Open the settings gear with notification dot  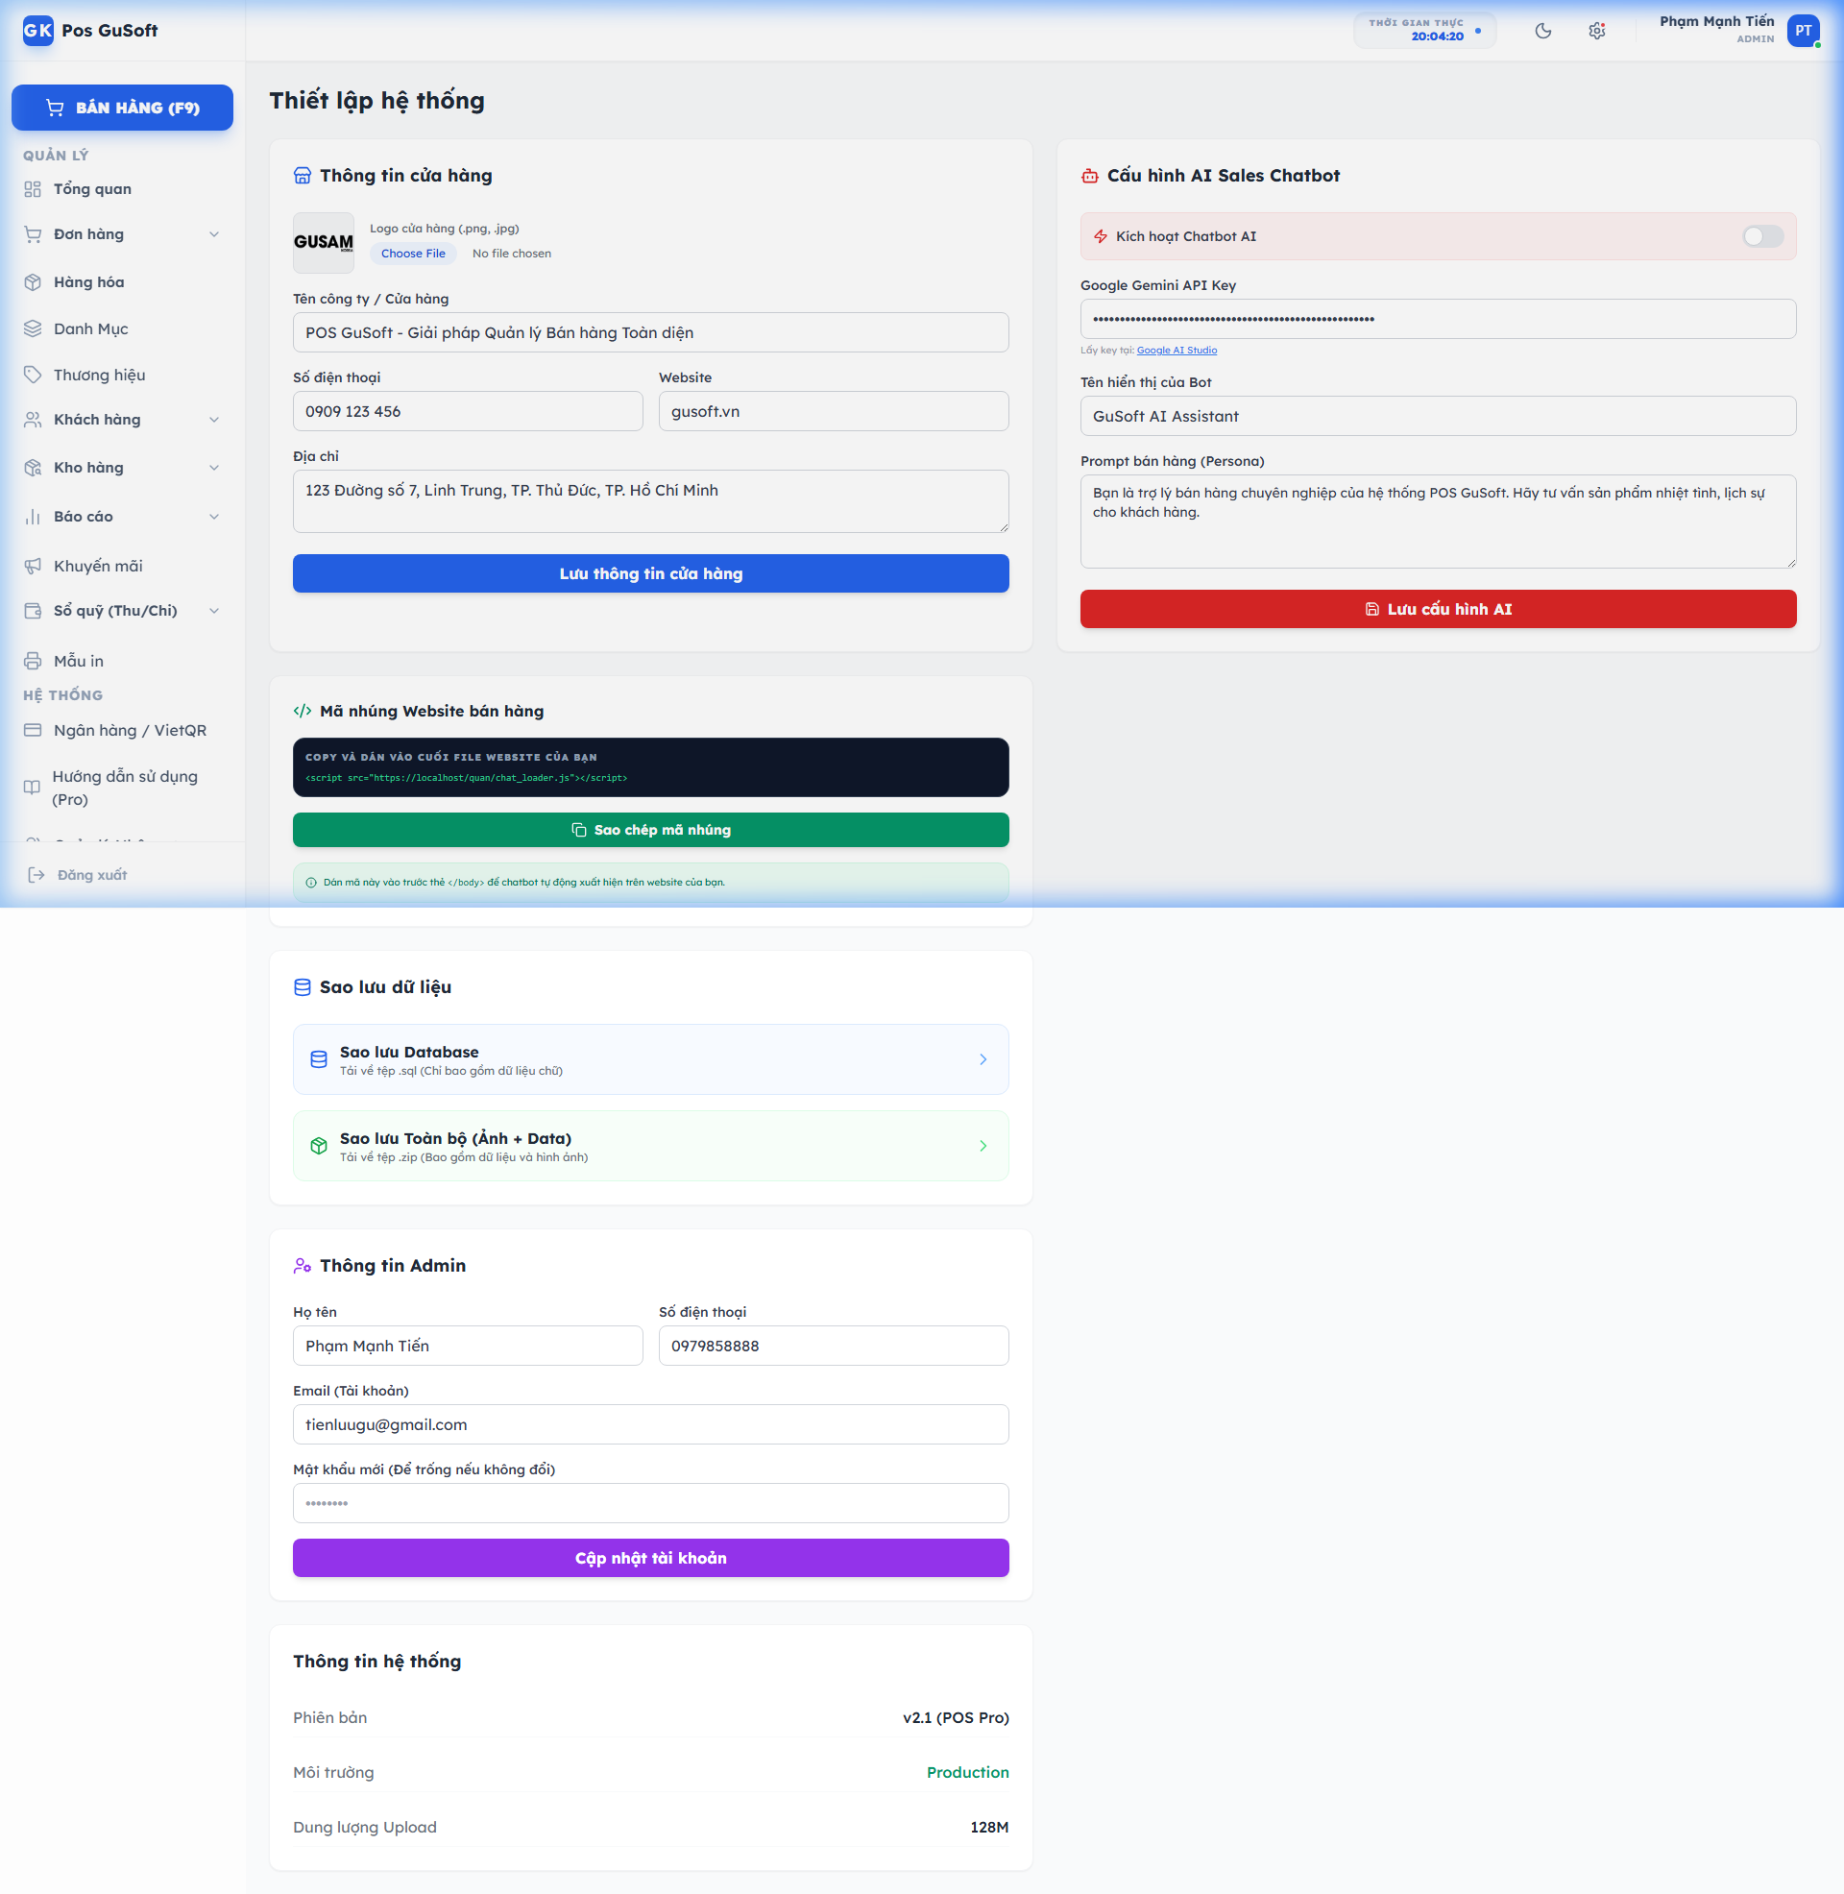coord(1596,30)
